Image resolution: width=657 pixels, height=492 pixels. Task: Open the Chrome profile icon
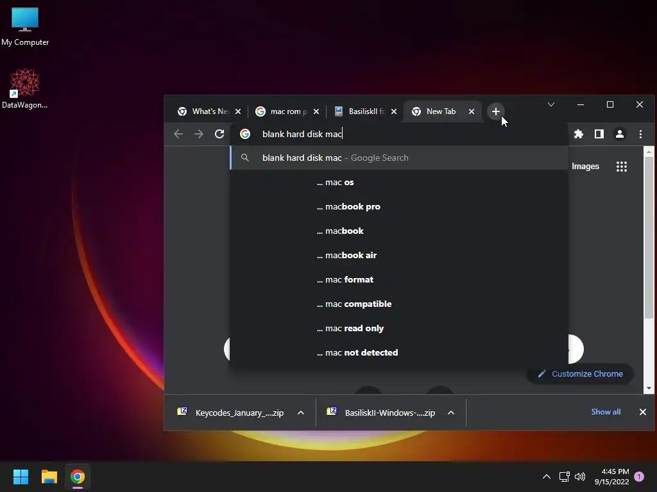(x=620, y=134)
